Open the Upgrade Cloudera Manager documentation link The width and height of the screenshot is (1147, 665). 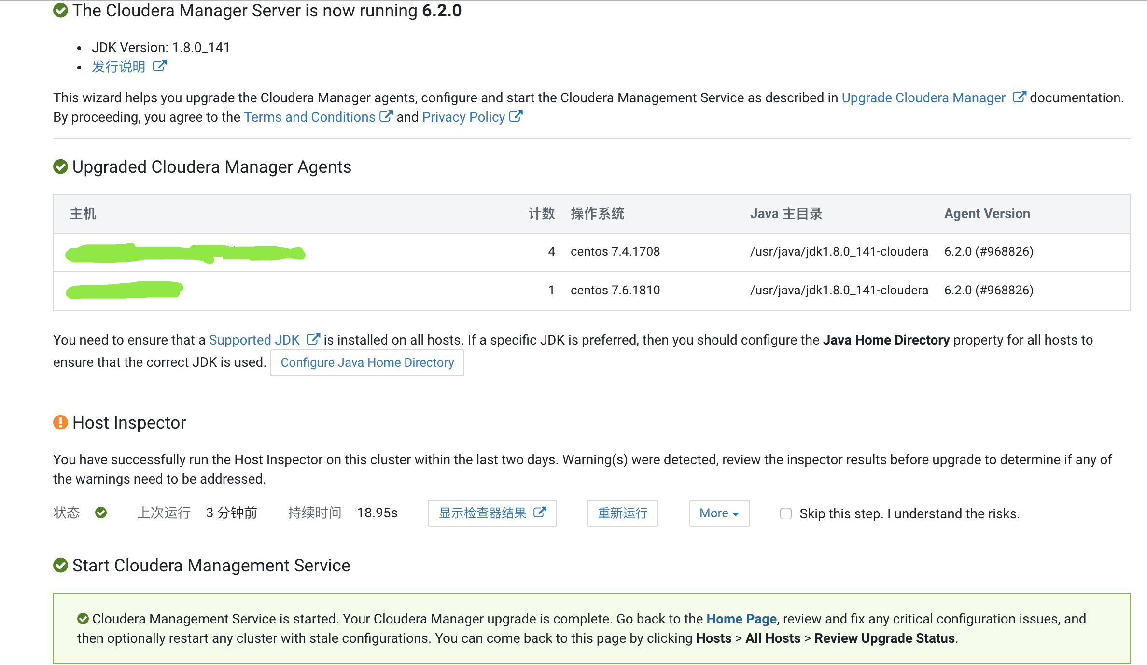[923, 97]
